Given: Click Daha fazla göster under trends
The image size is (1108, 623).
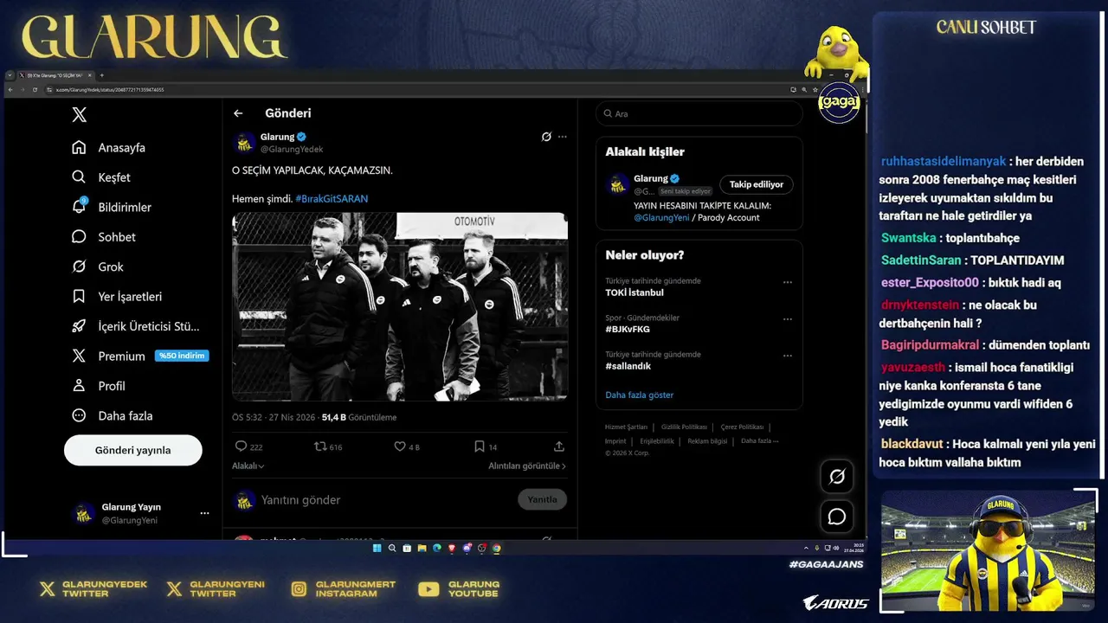Looking at the screenshot, I should [x=640, y=395].
